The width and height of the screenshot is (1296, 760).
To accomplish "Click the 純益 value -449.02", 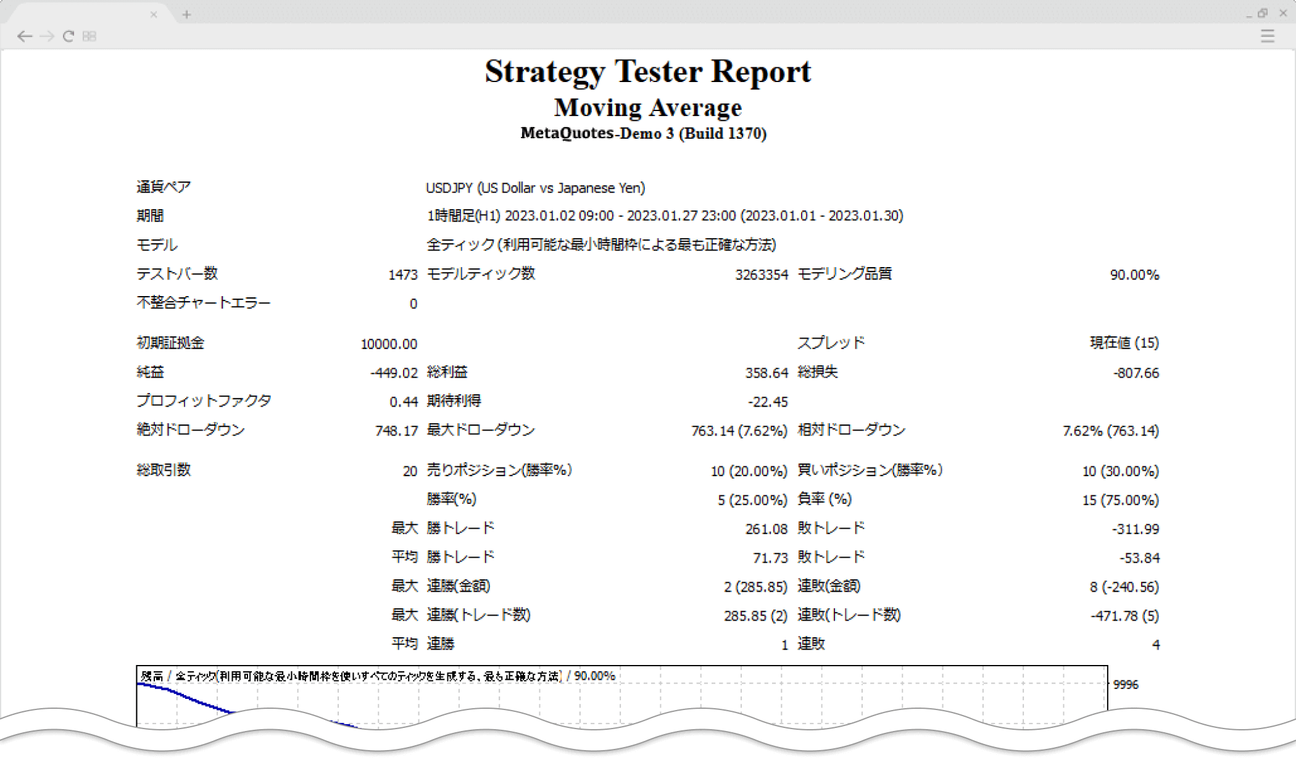I will coord(394,373).
